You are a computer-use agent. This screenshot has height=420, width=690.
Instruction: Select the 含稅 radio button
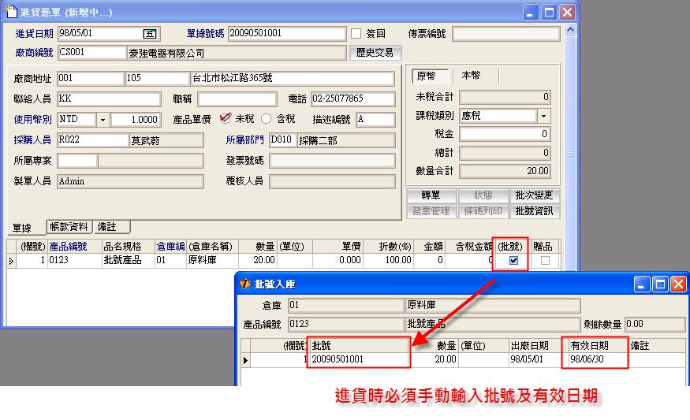(266, 119)
